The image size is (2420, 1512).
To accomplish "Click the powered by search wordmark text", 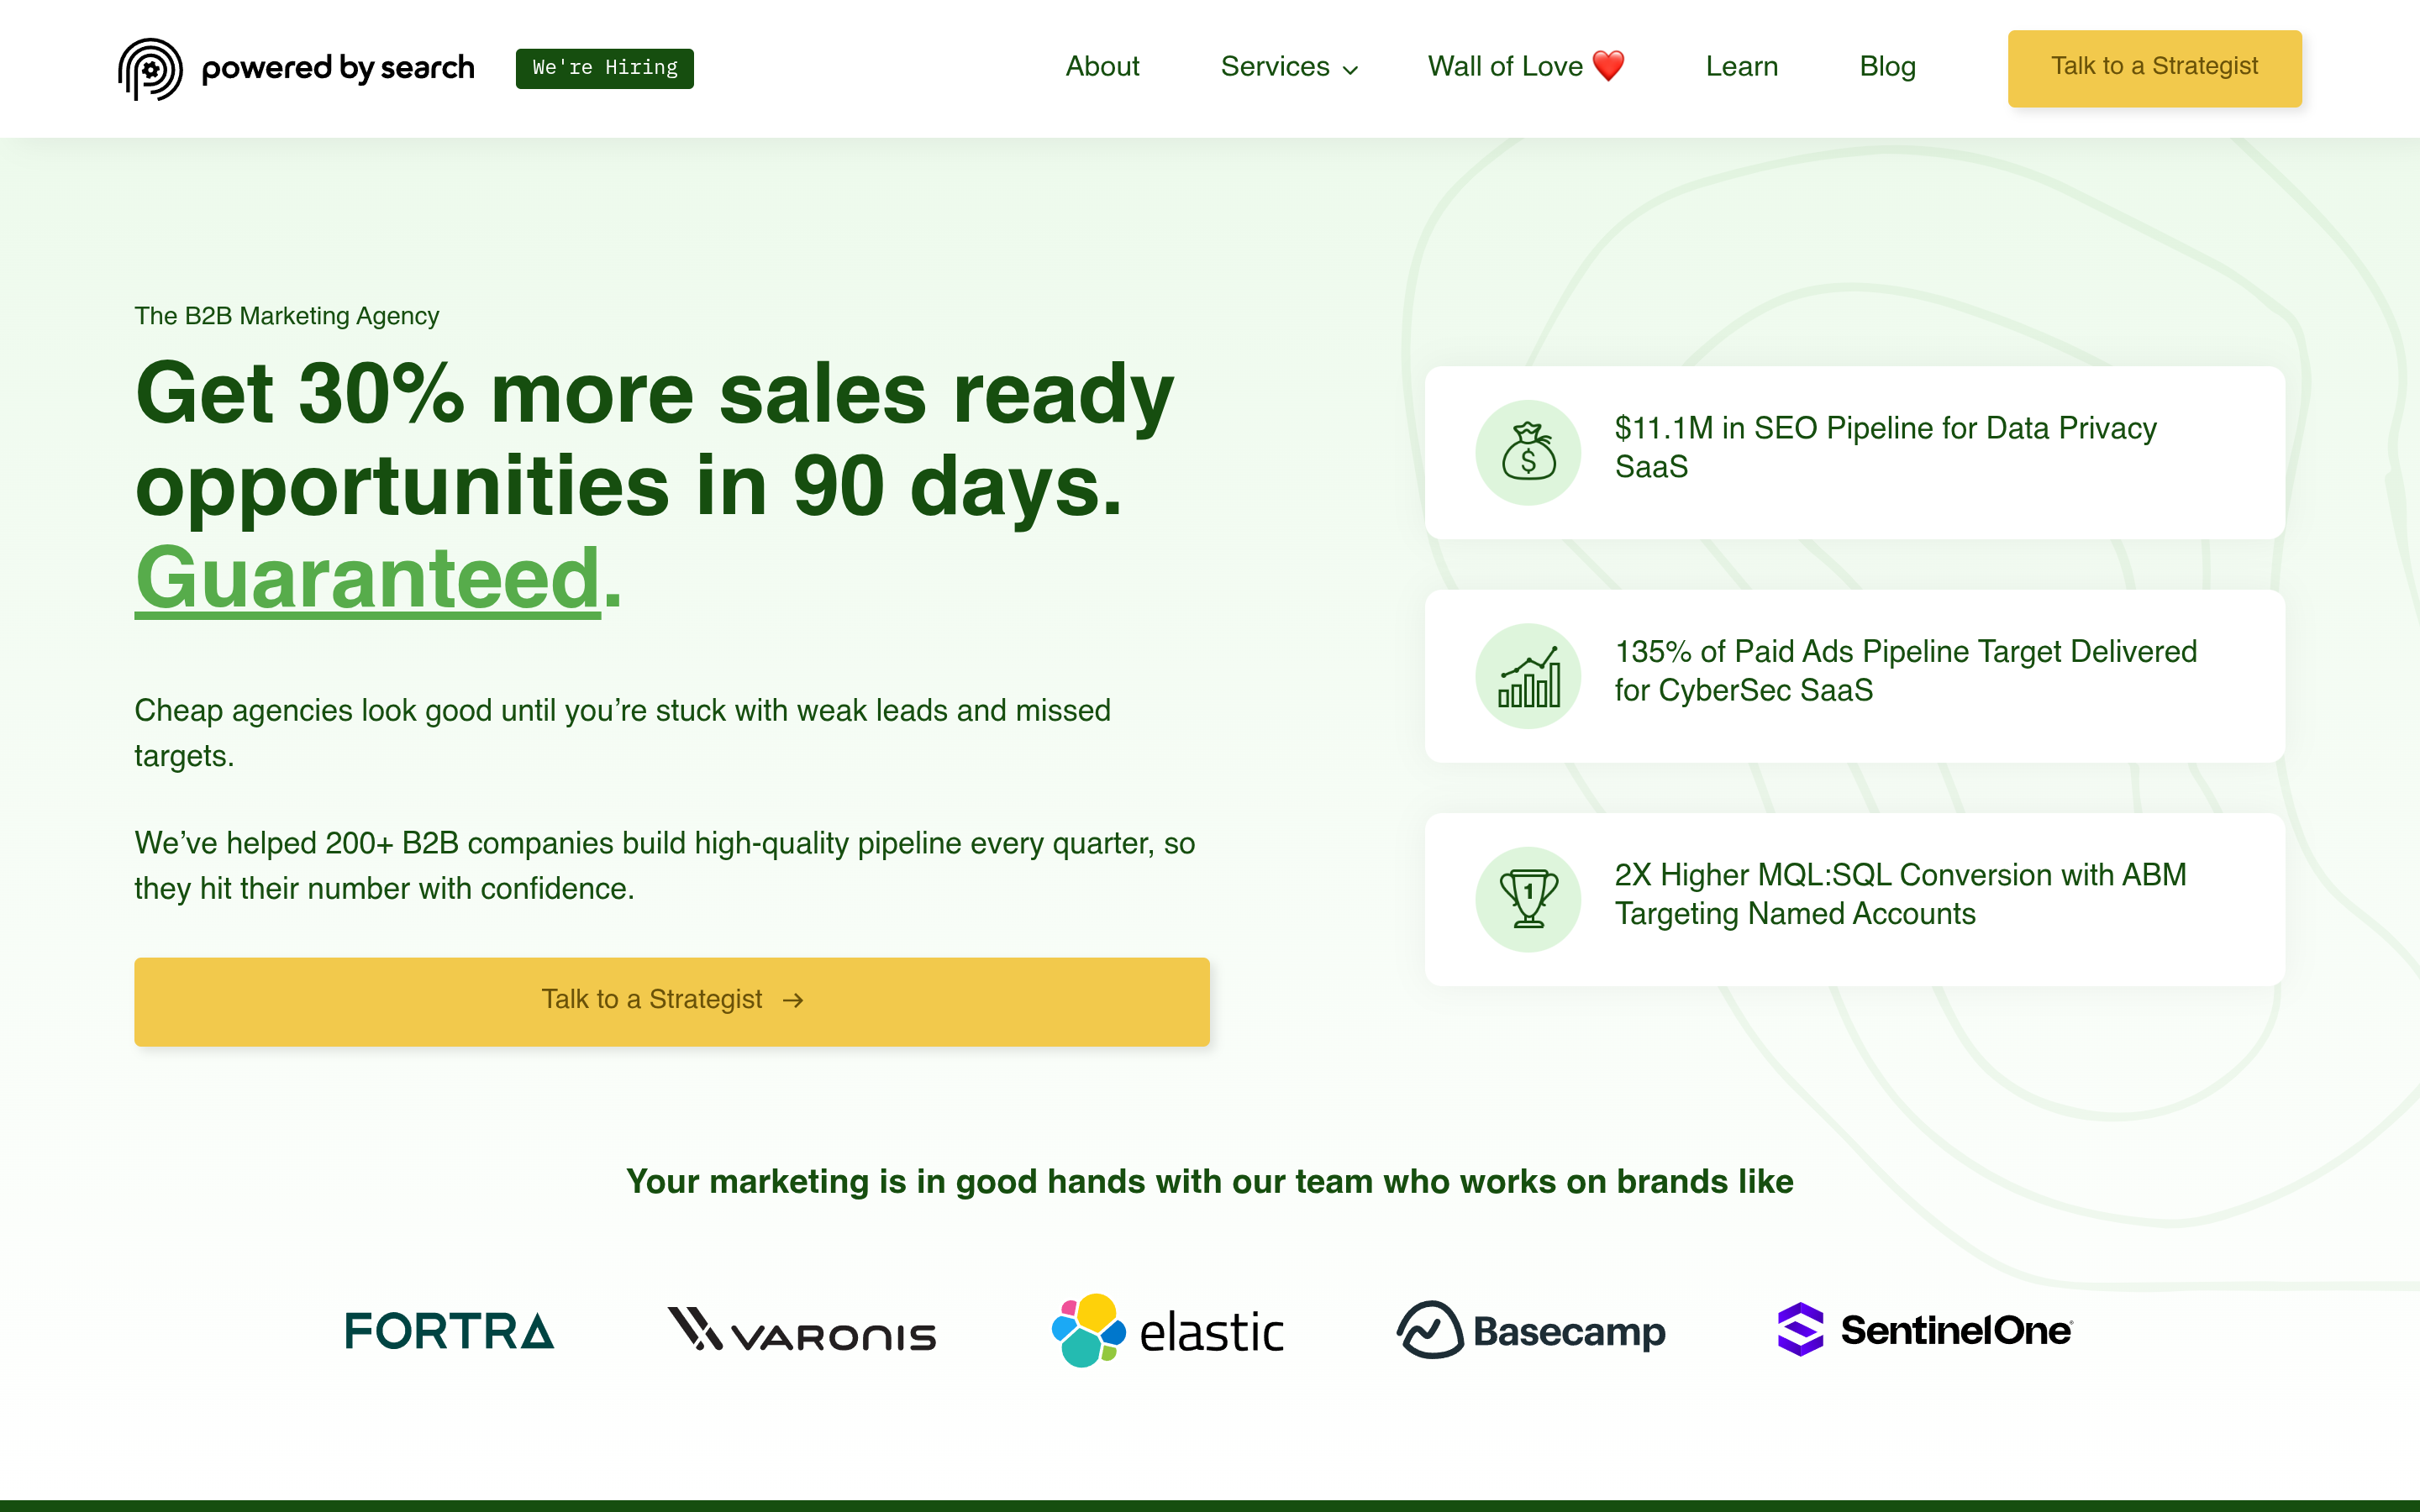I will [338, 68].
